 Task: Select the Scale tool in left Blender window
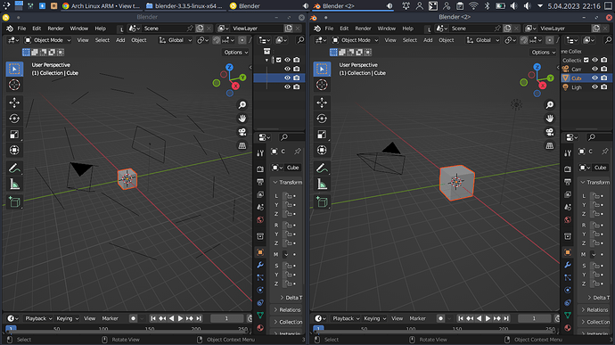pos(14,135)
